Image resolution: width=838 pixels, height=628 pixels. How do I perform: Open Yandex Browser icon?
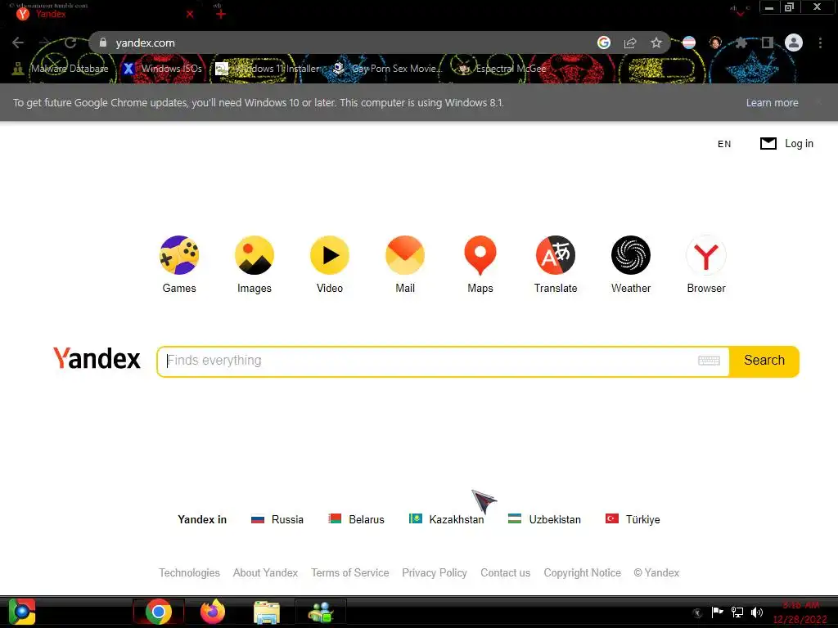click(x=706, y=255)
